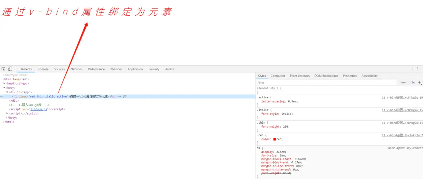The width and height of the screenshot is (423, 179).
Task: Open source link for .thin rule
Action: (402, 123)
